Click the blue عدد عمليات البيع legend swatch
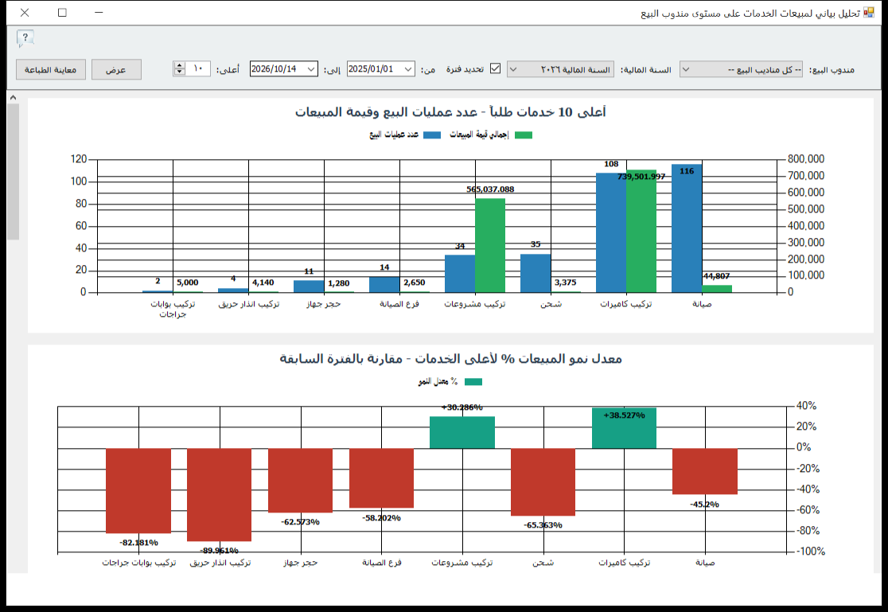Viewport: 888px width, 612px height. pyautogui.click(x=432, y=134)
